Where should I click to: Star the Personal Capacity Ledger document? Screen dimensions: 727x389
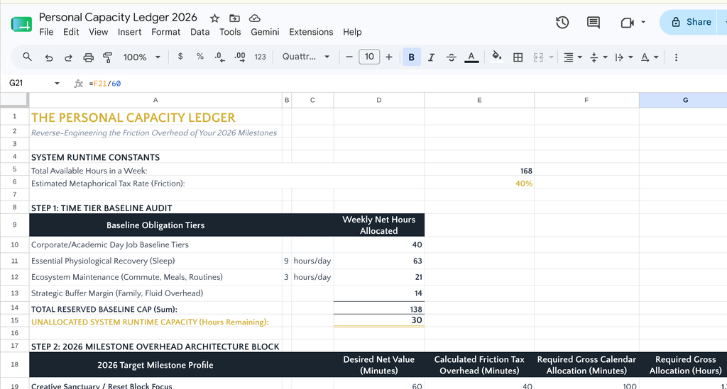tap(214, 18)
